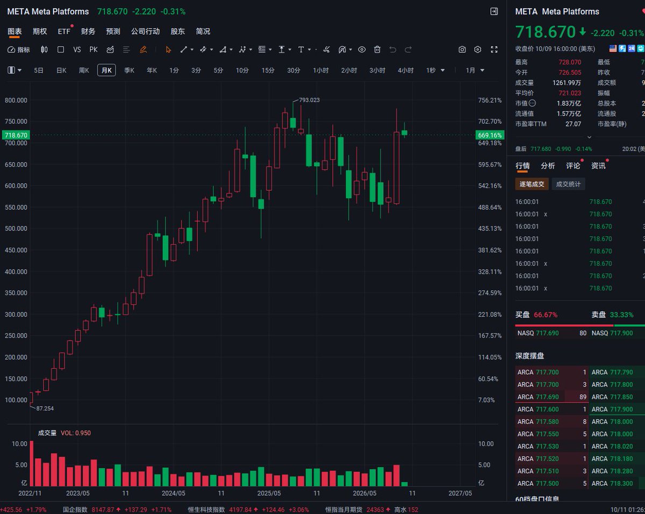
Task: Open the 简况 tab
Action: 203,31
